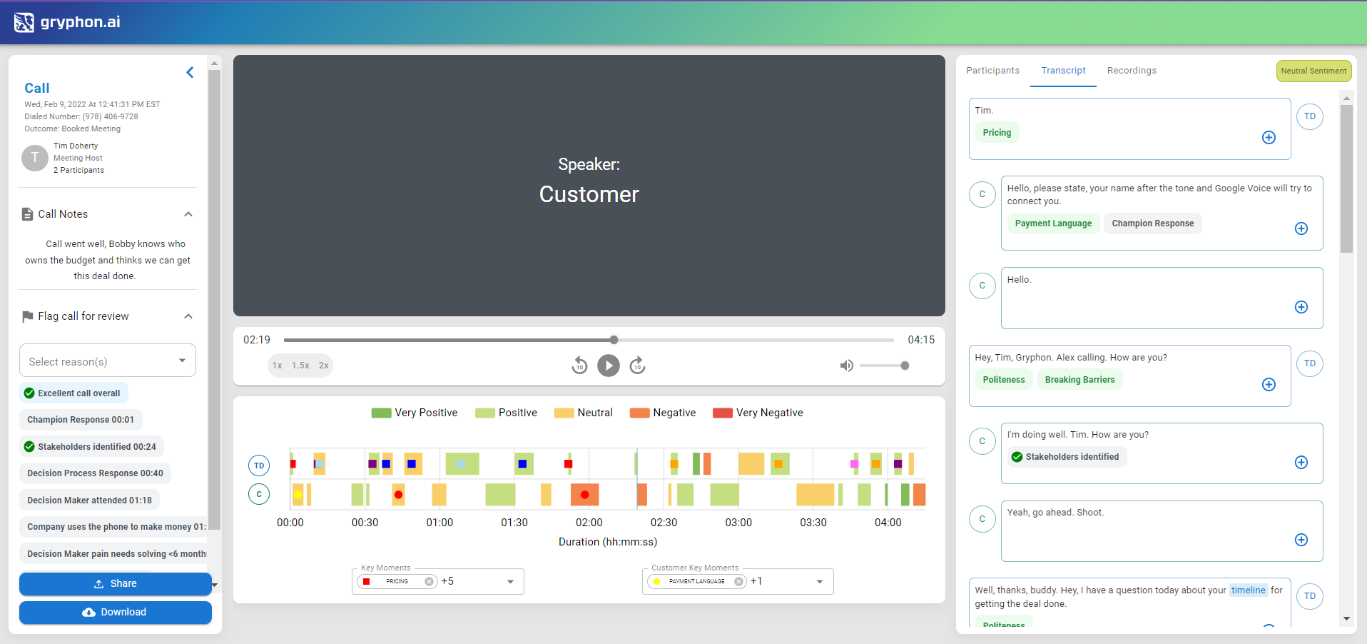Click the Share button
This screenshot has height=644, width=1367.
[116, 583]
